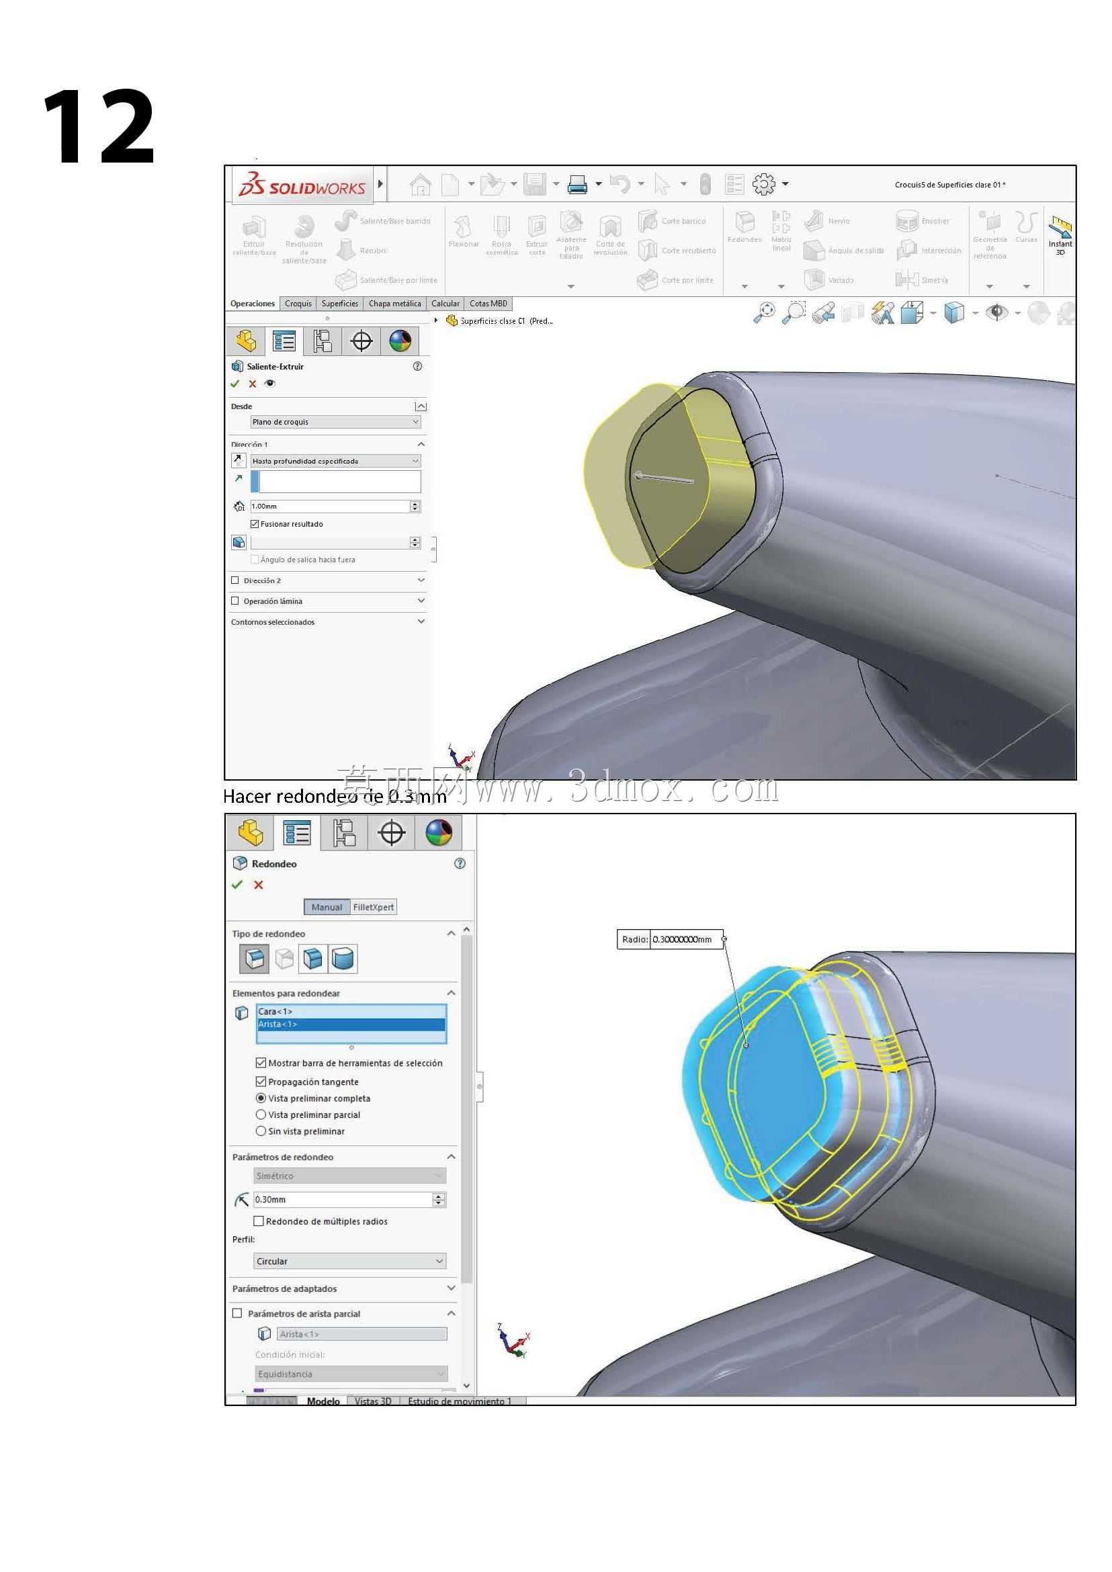Image resolution: width=1112 pixels, height=1572 pixels.
Task: Toggle the Fusionar resultado checkbox
Action: tap(255, 524)
